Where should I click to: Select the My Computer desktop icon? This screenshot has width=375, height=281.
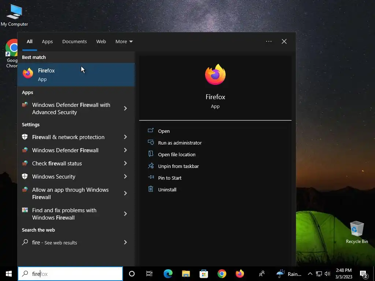14,15
